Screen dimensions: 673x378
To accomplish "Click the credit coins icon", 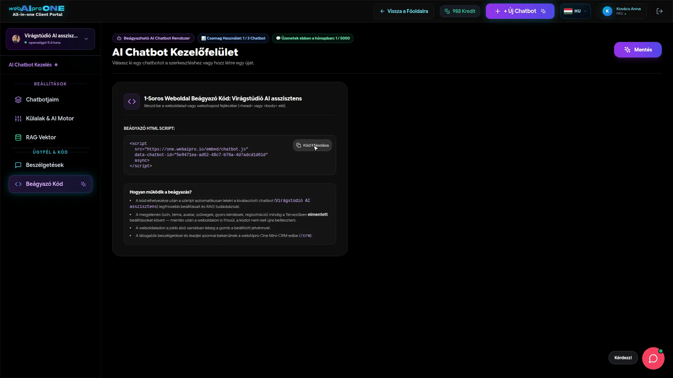I will tap(447, 11).
